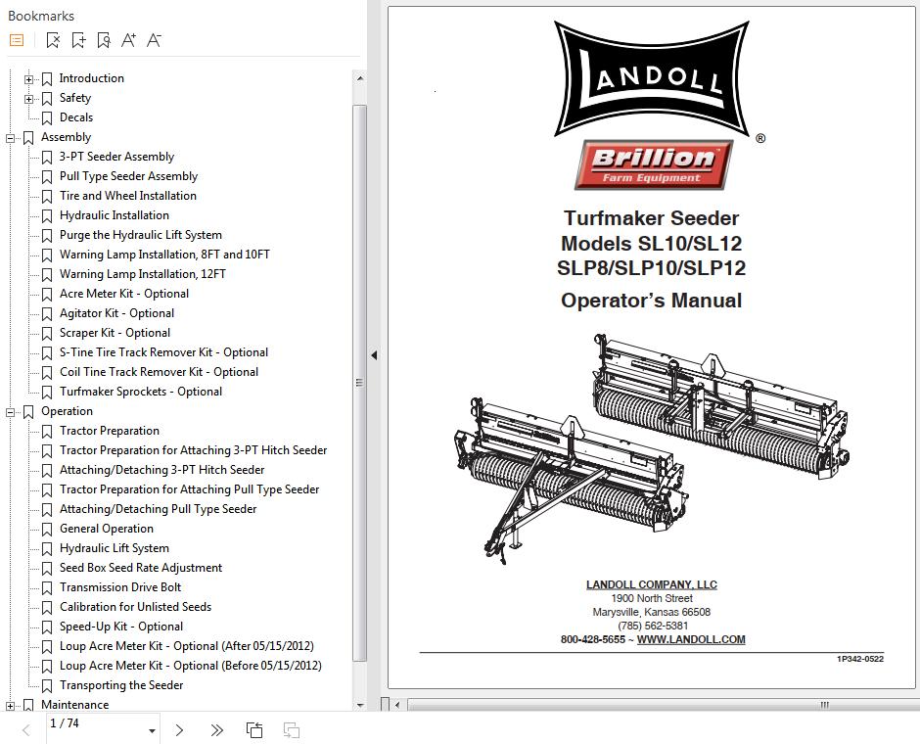Open Attaching/Detaching 3-PT Hitch Seeder bookmark
The image size is (920, 744).
pyautogui.click(x=161, y=470)
